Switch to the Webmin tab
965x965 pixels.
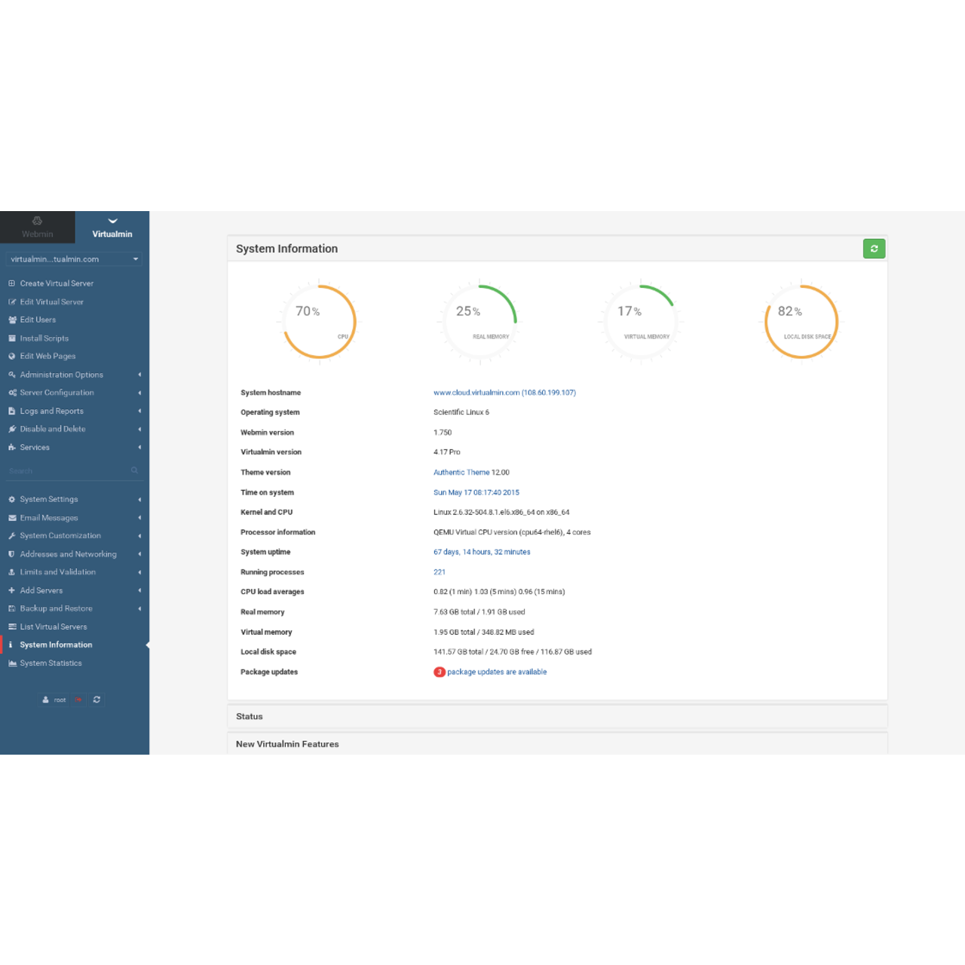click(37, 227)
